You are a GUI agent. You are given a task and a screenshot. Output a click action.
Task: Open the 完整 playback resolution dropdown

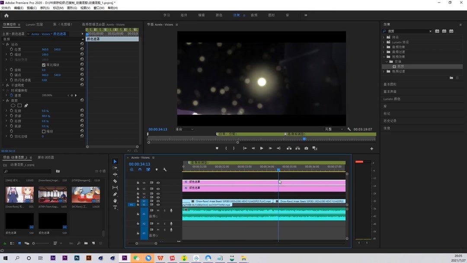[x=335, y=129]
